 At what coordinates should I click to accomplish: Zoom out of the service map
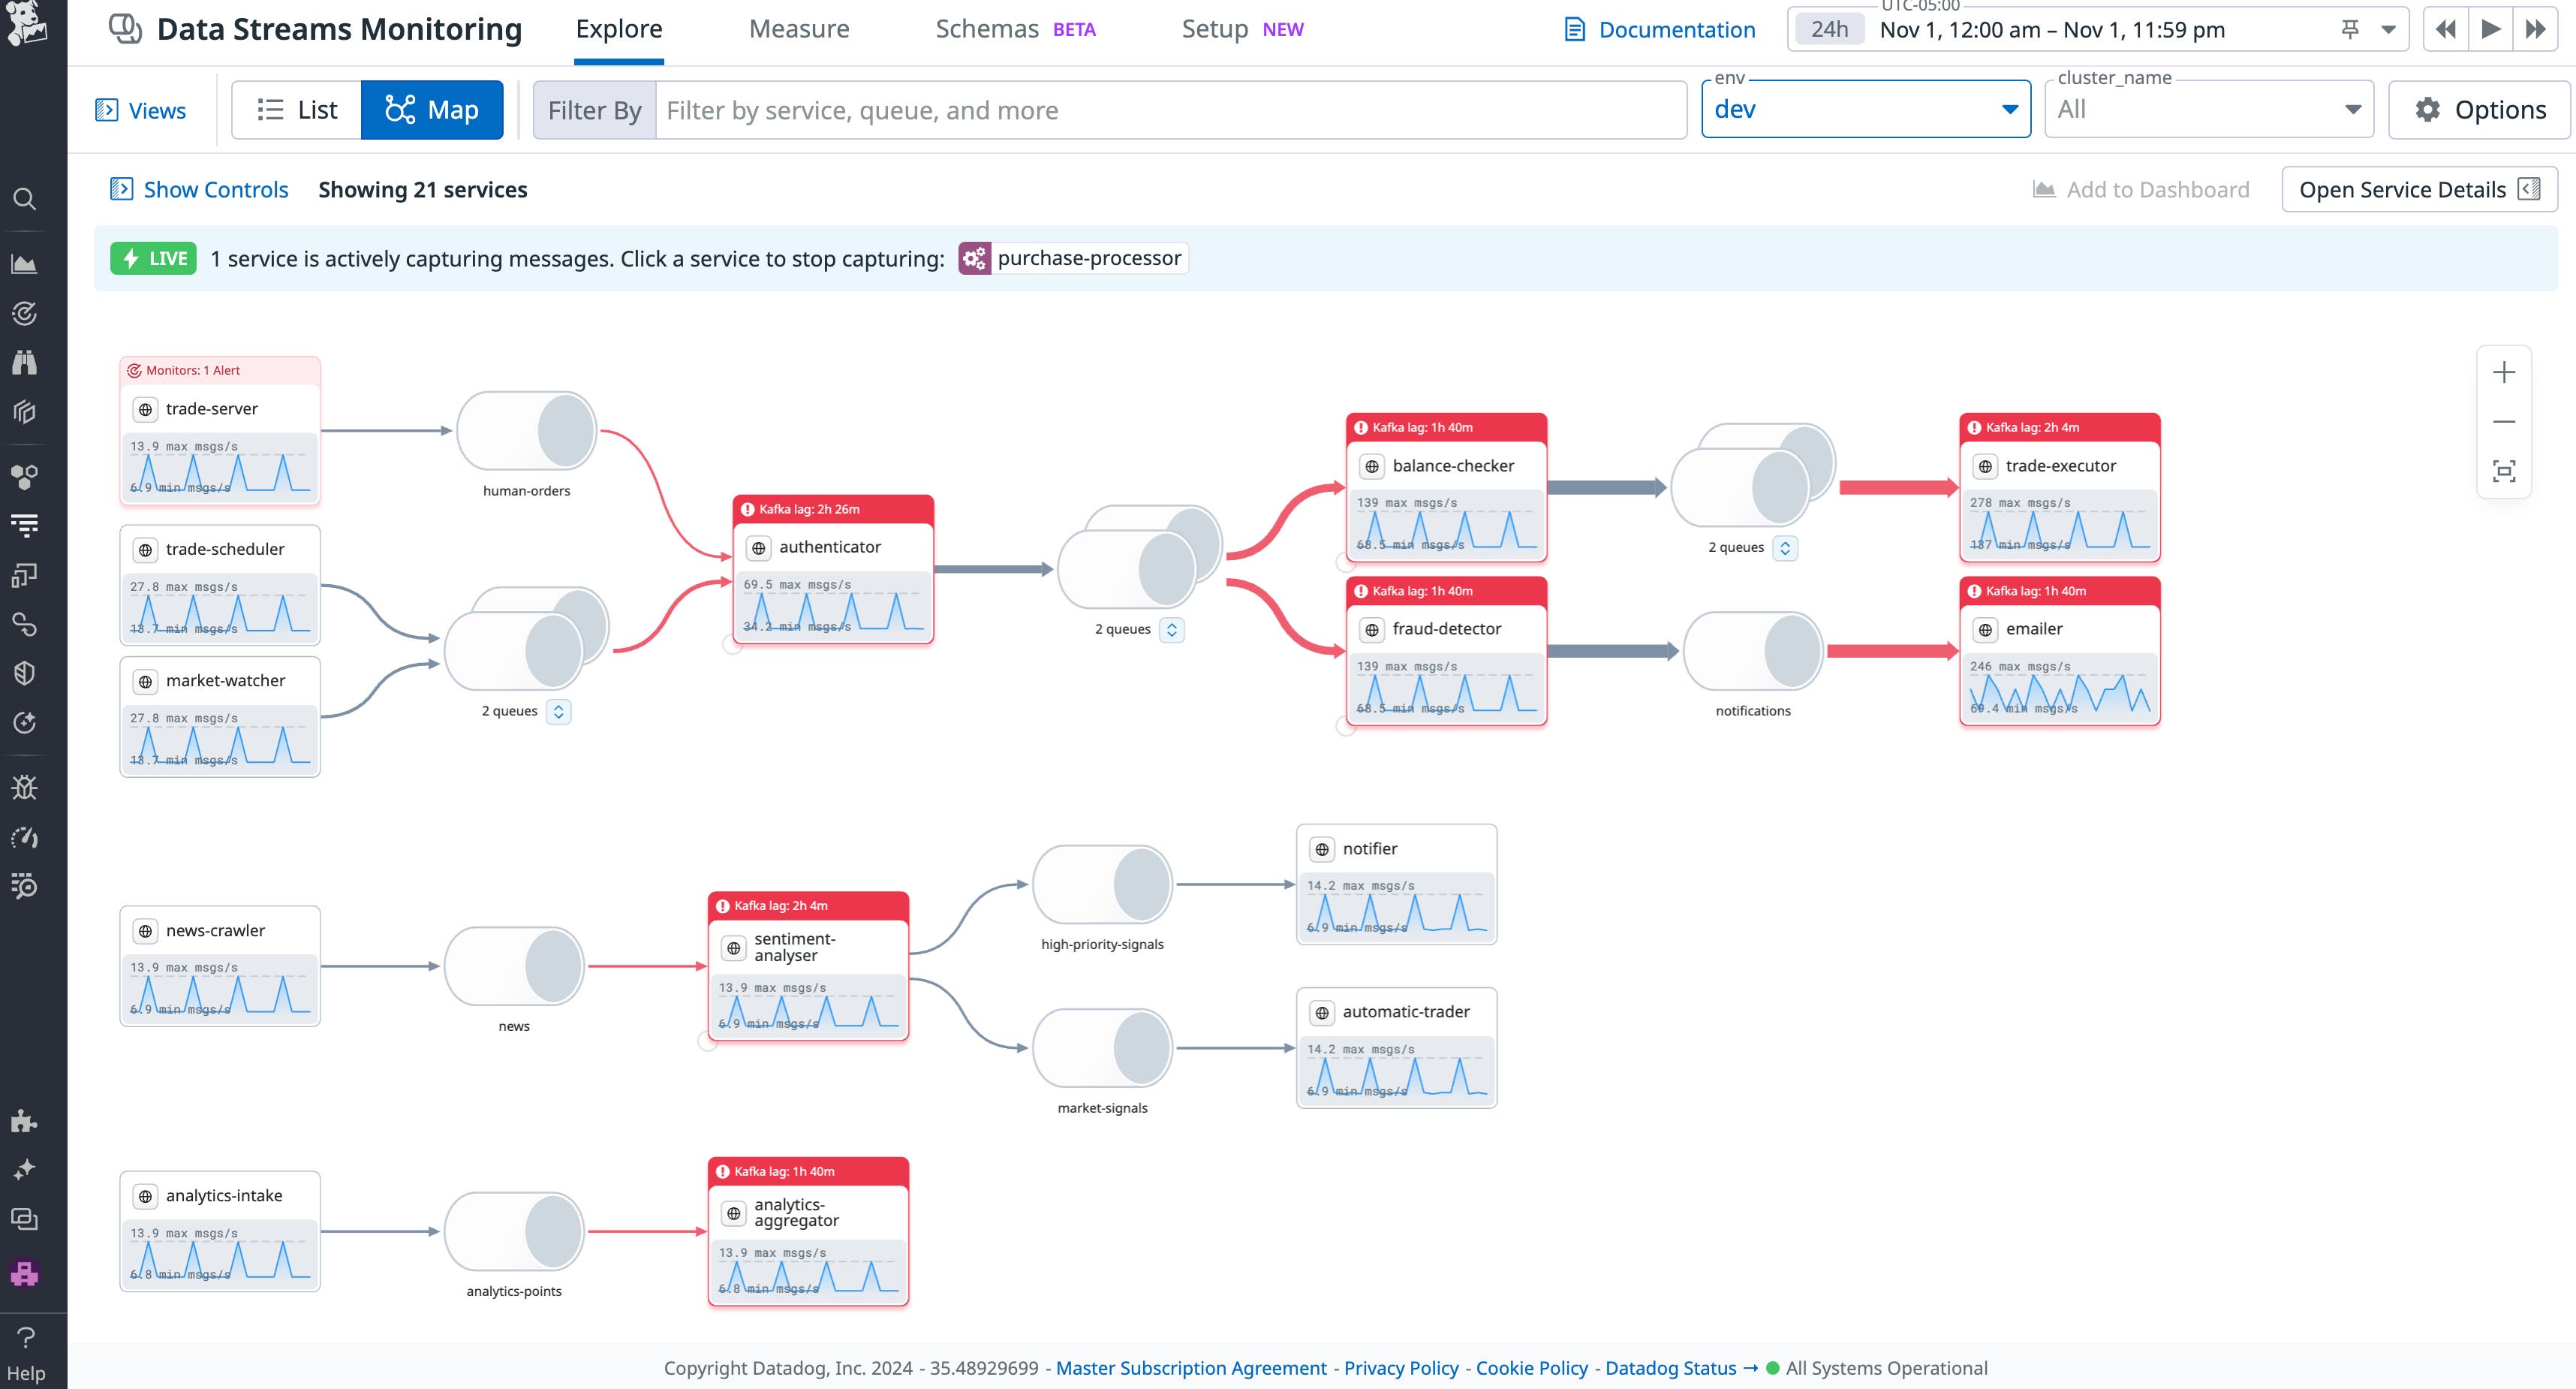tap(2505, 421)
